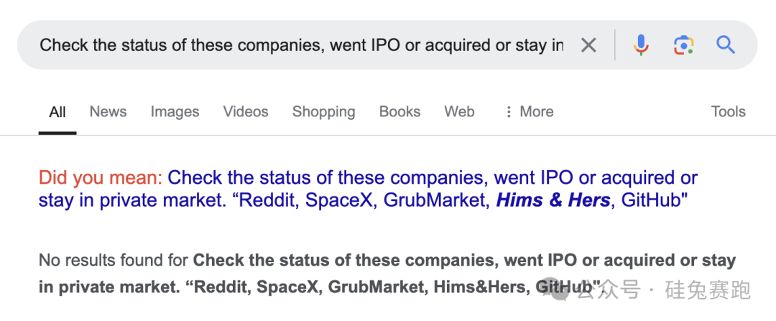Go to the Videos tab
The height and width of the screenshot is (321, 776).
tap(246, 112)
